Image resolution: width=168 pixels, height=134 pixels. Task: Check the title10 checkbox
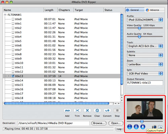click(13, 63)
